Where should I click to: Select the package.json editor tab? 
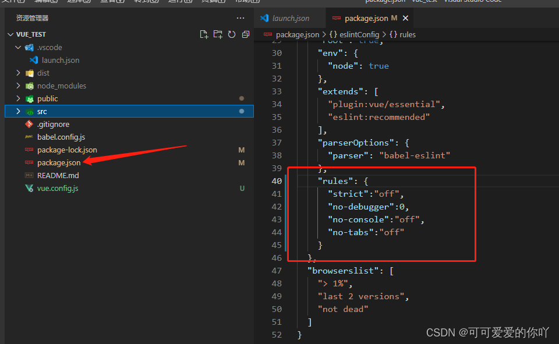366,18
